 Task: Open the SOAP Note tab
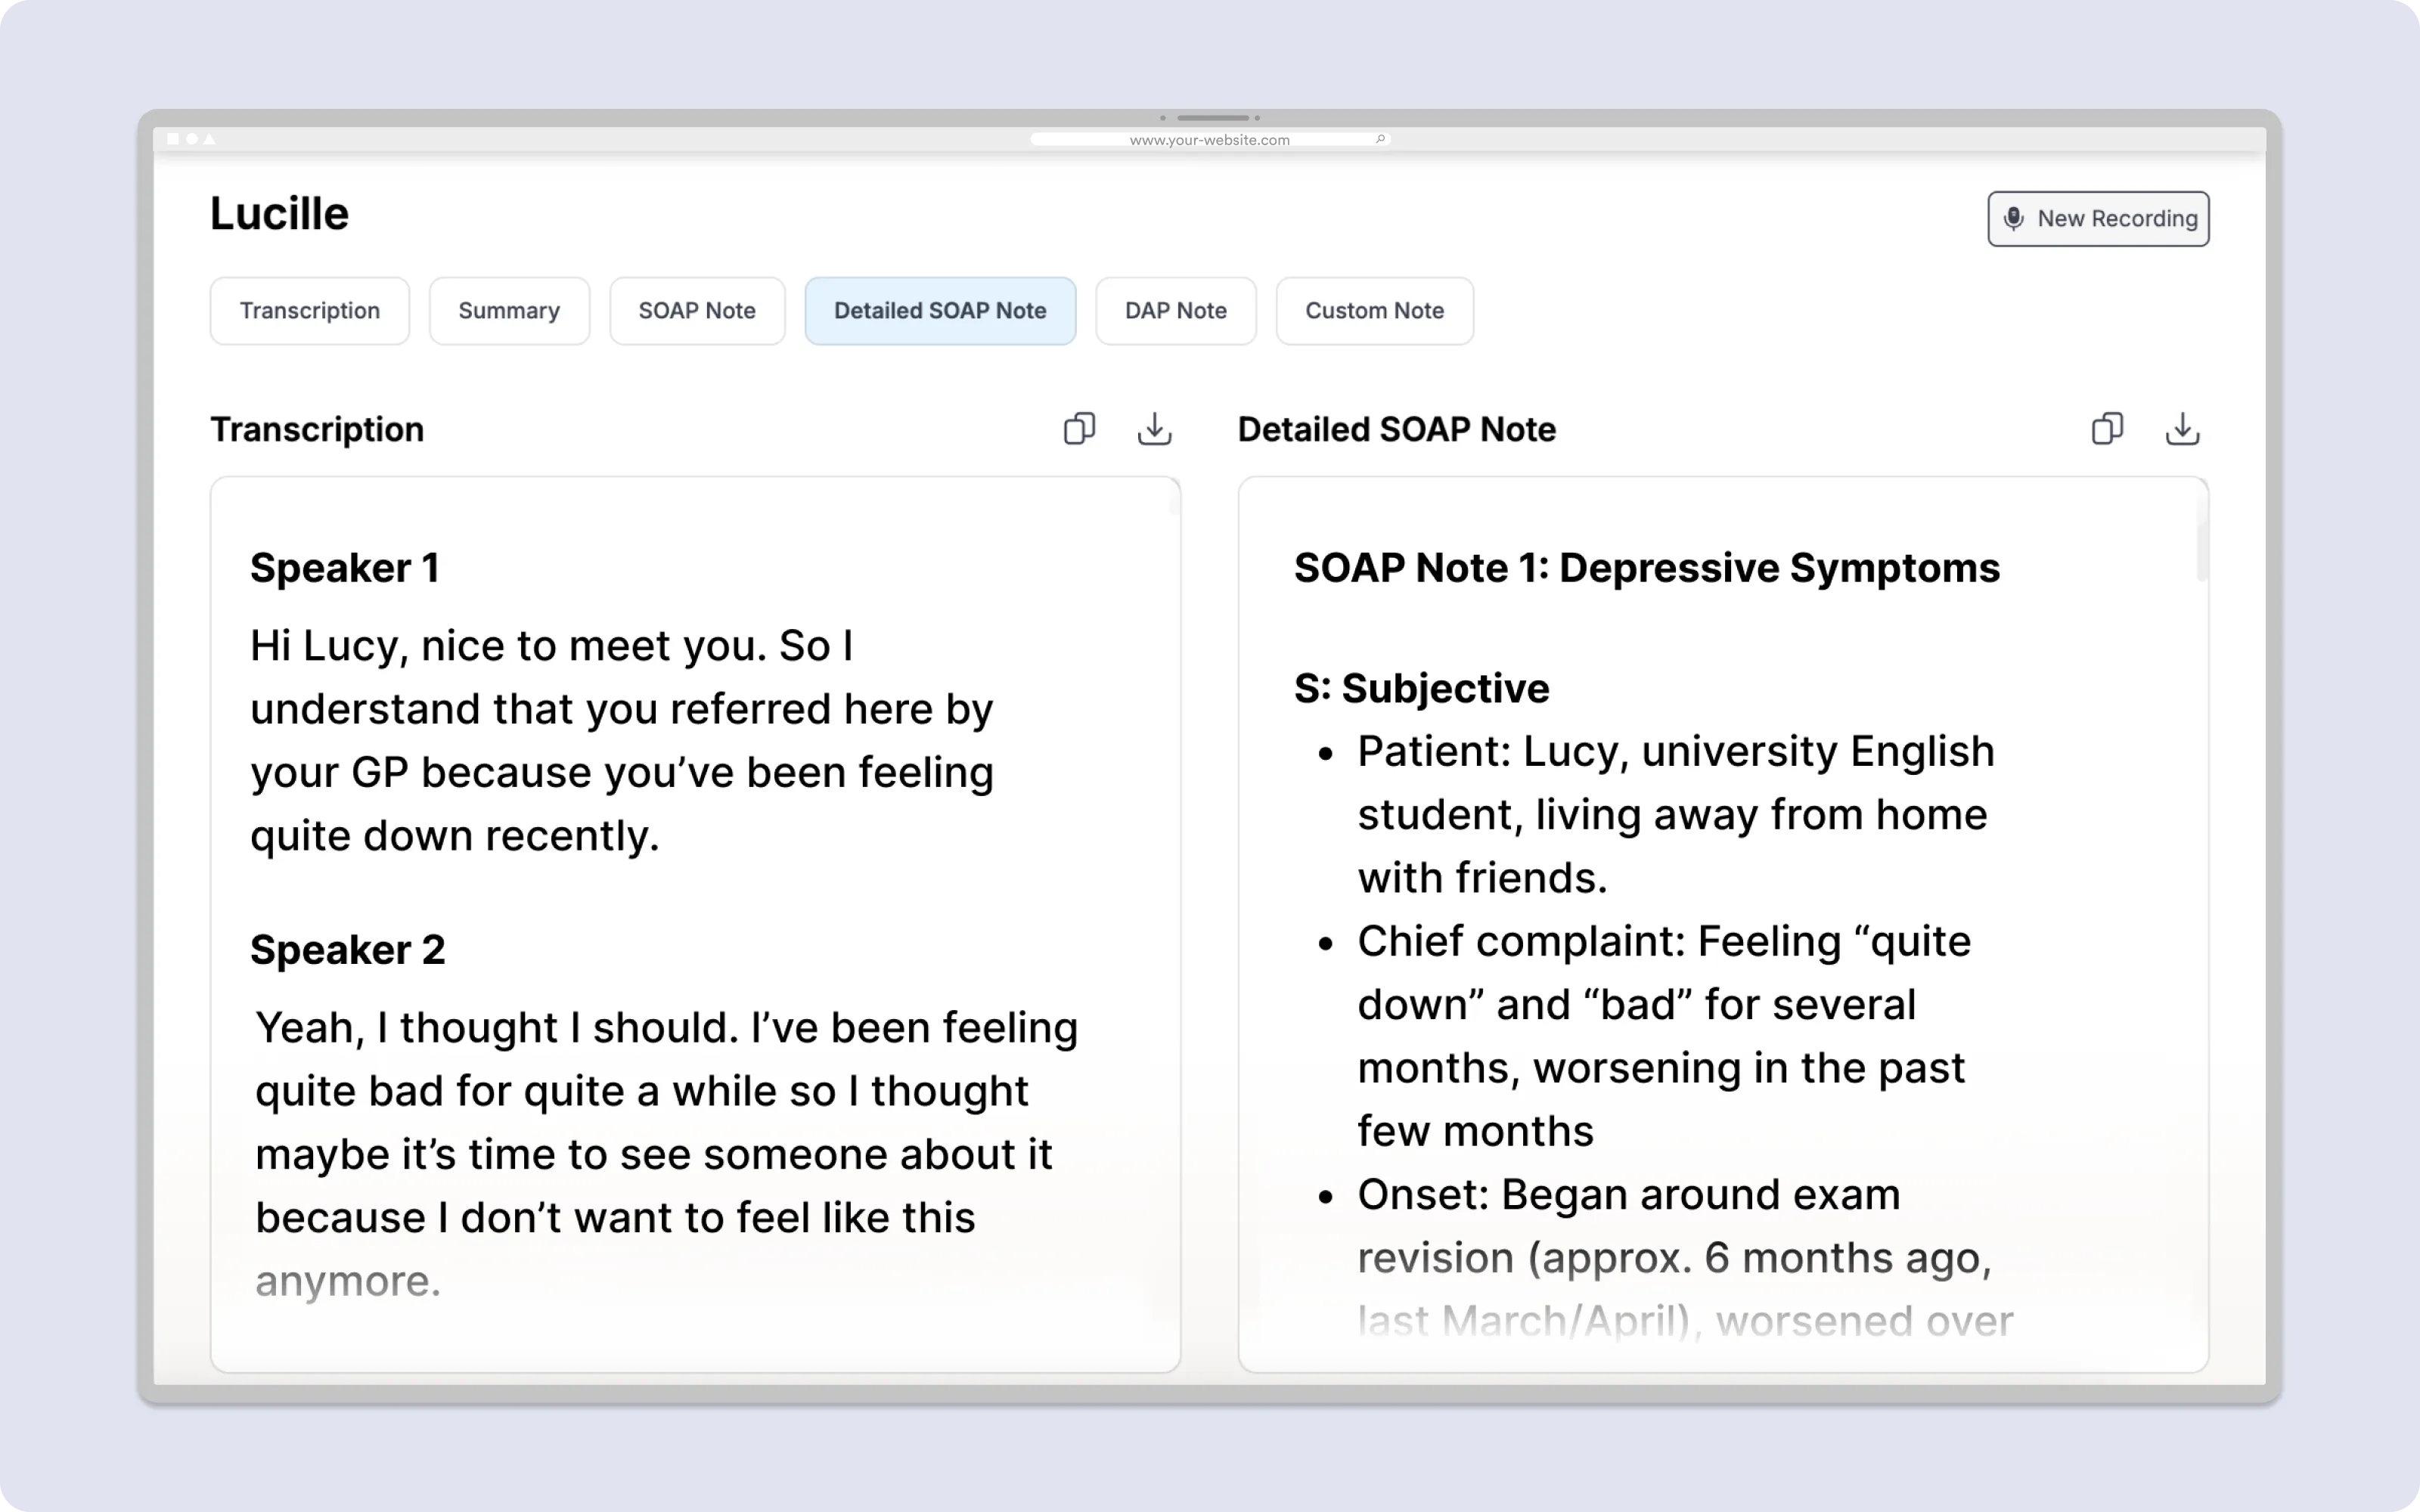[x=697, y=310]
